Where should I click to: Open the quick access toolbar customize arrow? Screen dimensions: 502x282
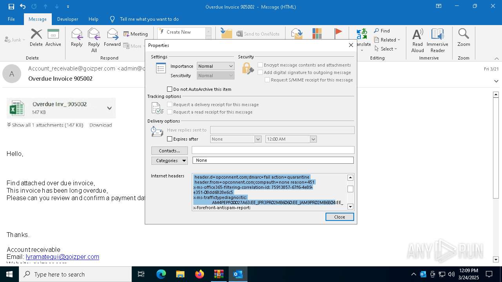tap(68, 7)
